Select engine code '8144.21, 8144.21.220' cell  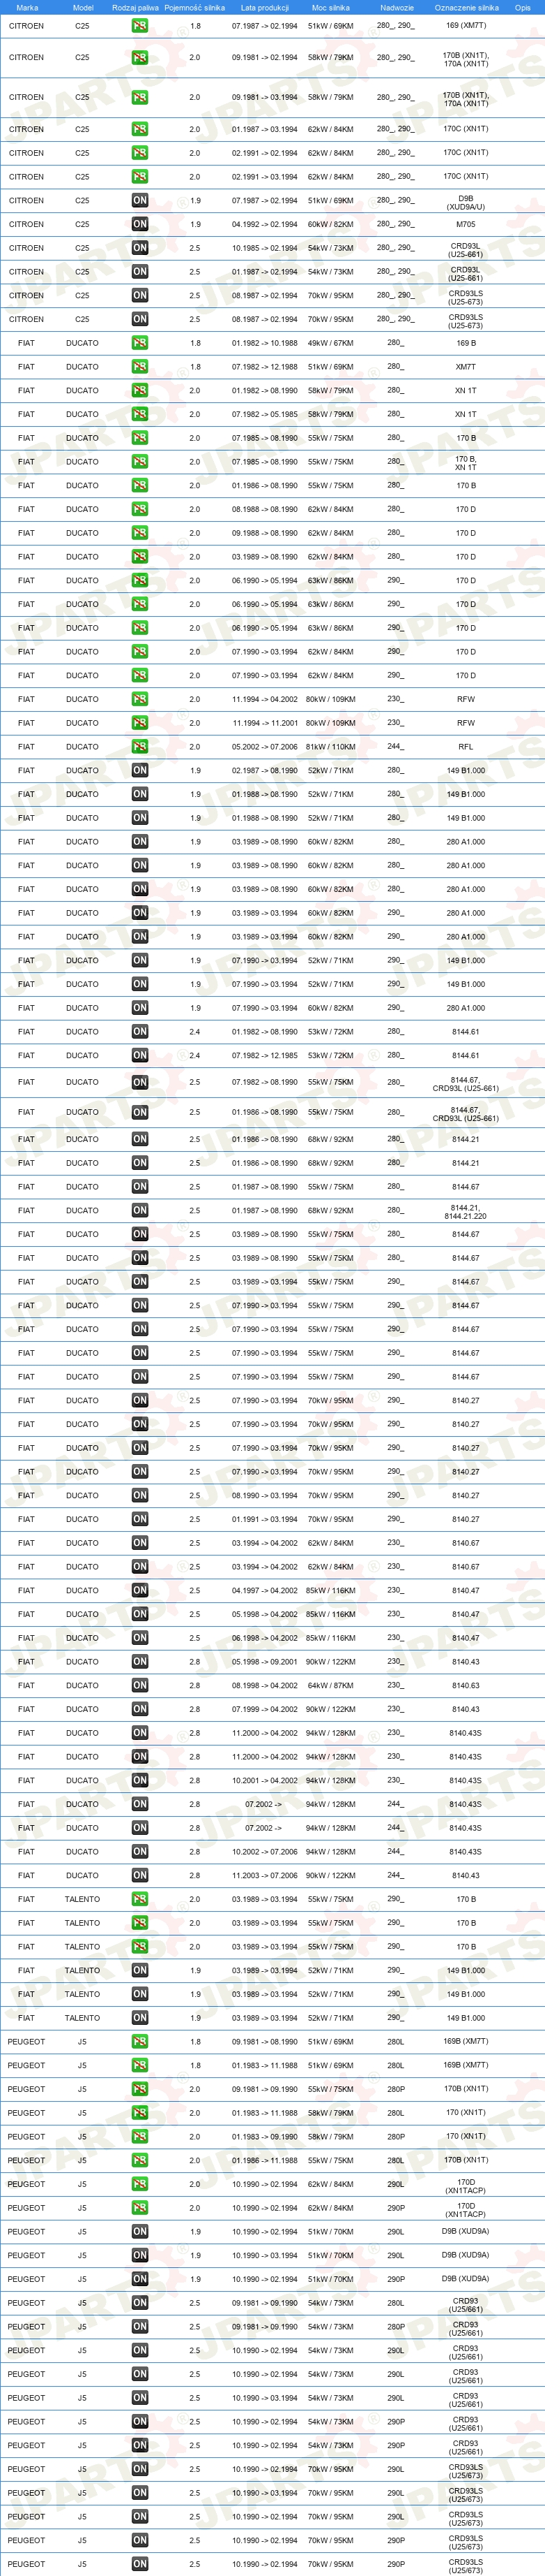(466, 1212)
